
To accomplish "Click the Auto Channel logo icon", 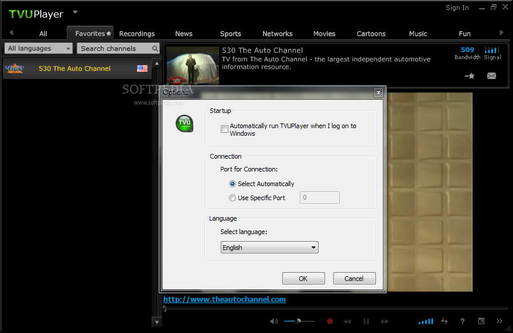I will (x=15, y=68).
